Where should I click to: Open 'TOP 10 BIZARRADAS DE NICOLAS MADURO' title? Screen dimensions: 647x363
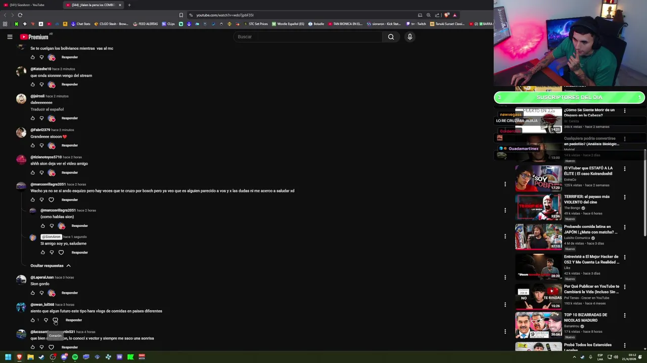click(585, 318)
